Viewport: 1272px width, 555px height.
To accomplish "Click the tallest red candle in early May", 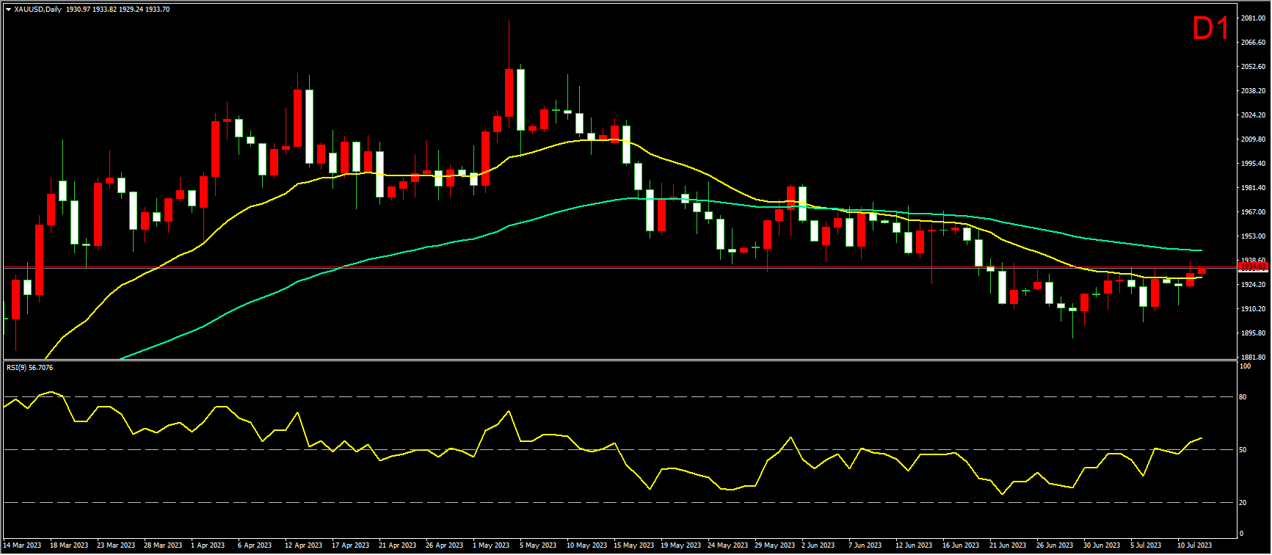I will pos(509,92).
